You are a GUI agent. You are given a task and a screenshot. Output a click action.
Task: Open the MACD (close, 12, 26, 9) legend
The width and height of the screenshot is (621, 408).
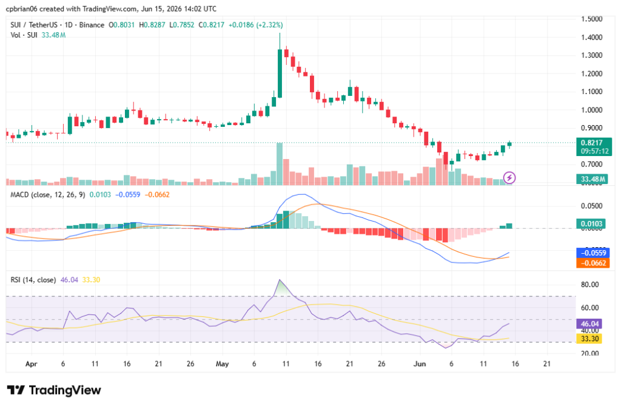coord(47,195)
